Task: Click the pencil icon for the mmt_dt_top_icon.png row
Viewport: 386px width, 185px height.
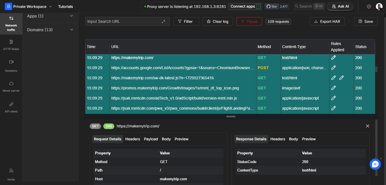Action: tap(333, 88)
